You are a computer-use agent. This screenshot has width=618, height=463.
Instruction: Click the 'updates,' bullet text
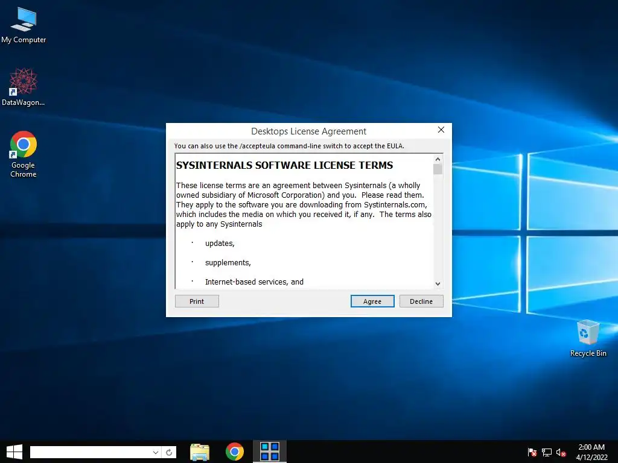(x=220, y=244)
